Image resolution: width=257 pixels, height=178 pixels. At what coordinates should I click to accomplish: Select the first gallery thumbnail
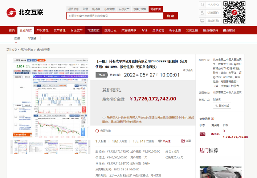tap(20, 147)
